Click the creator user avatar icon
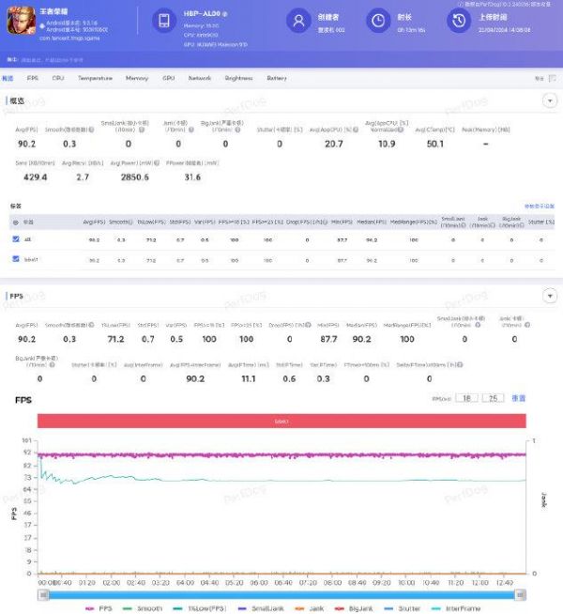The width and height of the screenshot is (563, 614). (298, 21)
